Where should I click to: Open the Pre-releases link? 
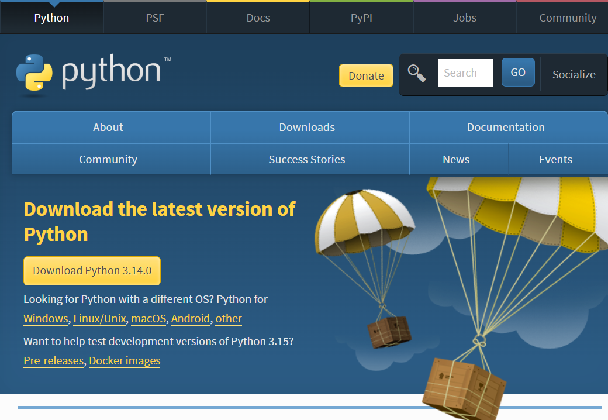53,361
